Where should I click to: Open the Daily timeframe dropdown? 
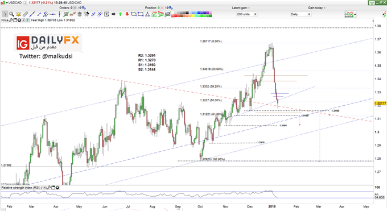pos(300,14)
